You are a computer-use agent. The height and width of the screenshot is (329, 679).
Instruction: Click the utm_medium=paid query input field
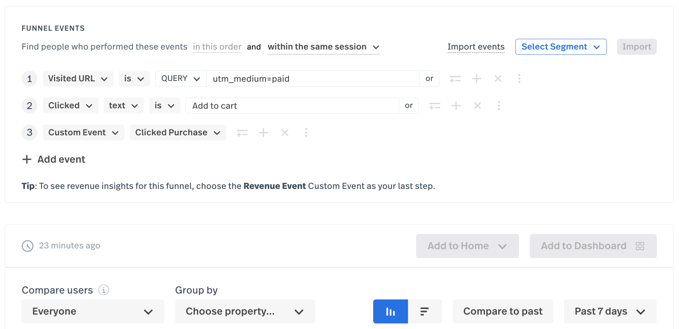point(312,79)
